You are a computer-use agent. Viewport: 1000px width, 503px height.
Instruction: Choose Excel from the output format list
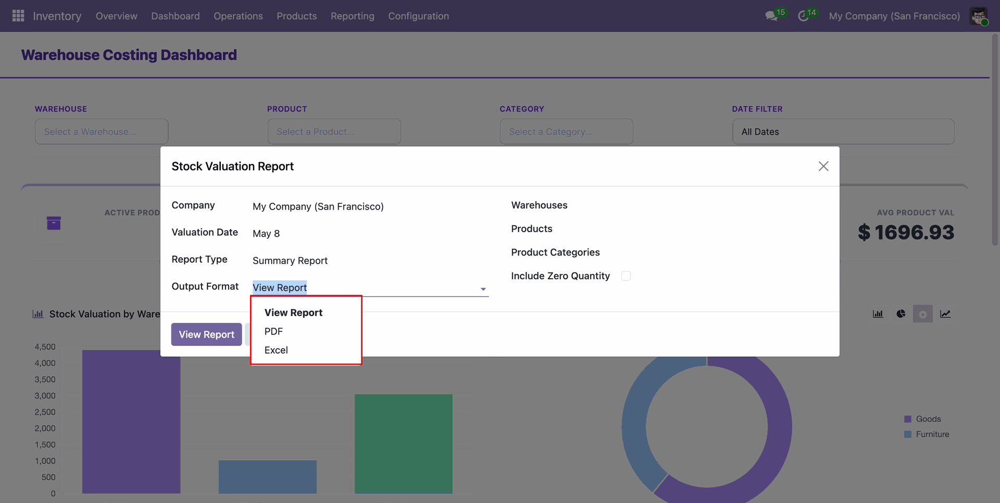tap(276, 350)
